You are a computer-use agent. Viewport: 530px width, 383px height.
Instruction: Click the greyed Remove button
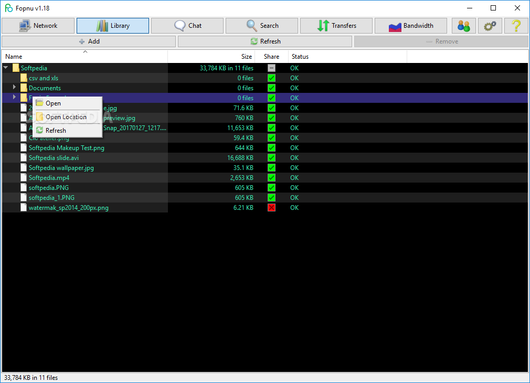(x=441, y=41)
